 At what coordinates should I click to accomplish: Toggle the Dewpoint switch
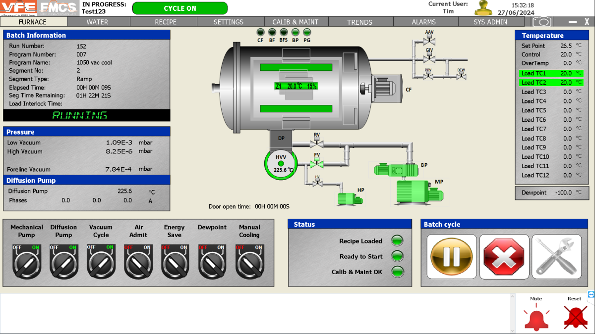click(212, 261)
